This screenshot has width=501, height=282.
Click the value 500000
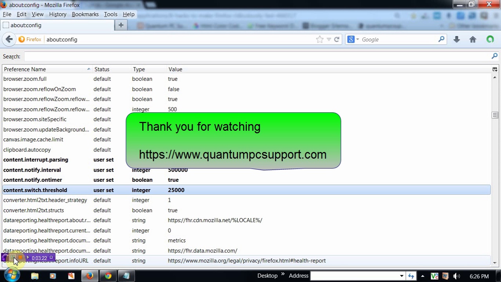(x=178, y=170)
